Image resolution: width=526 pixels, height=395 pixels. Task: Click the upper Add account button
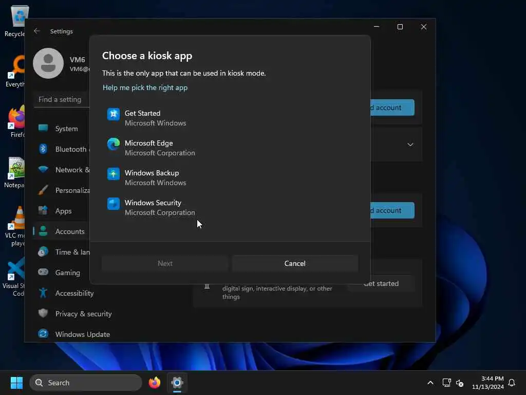tap(392, 107)
